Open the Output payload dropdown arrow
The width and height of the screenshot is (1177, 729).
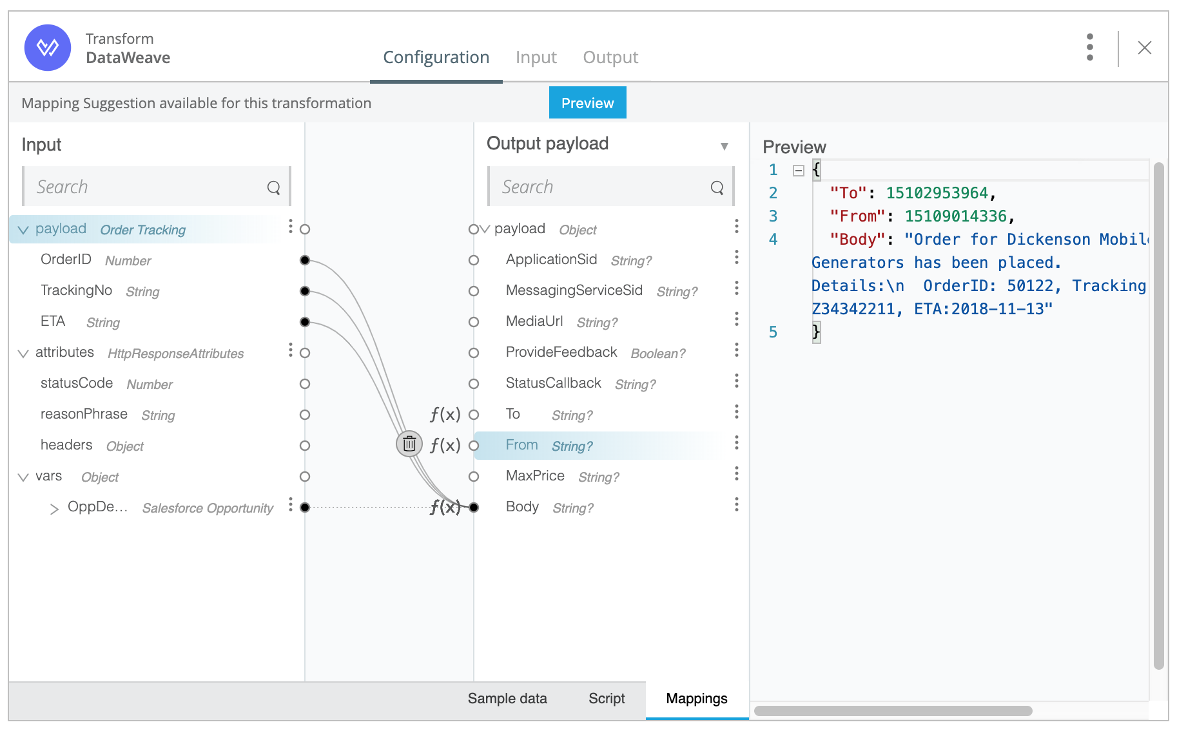[726, 147]
